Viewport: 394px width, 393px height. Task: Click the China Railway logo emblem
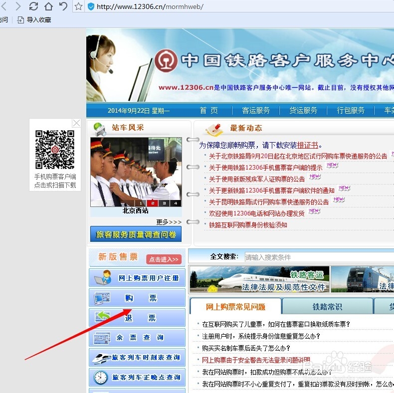pyautogui.click(x=166, y=60)
